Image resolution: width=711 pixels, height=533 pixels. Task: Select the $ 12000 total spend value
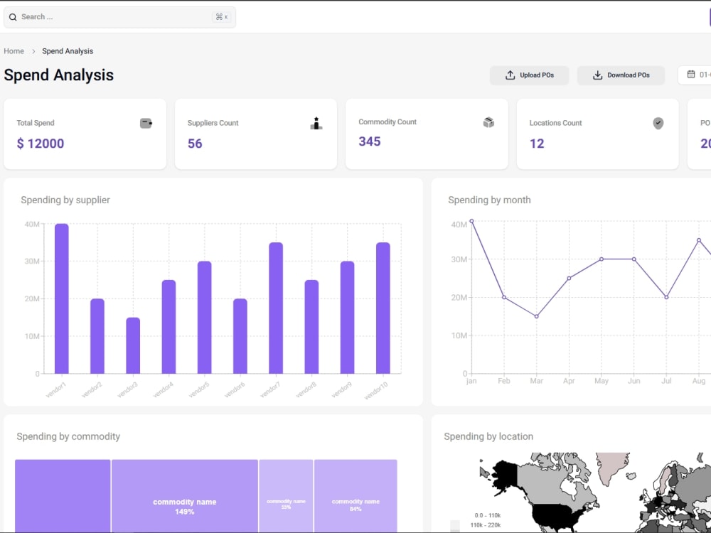(x=41, y=144)
